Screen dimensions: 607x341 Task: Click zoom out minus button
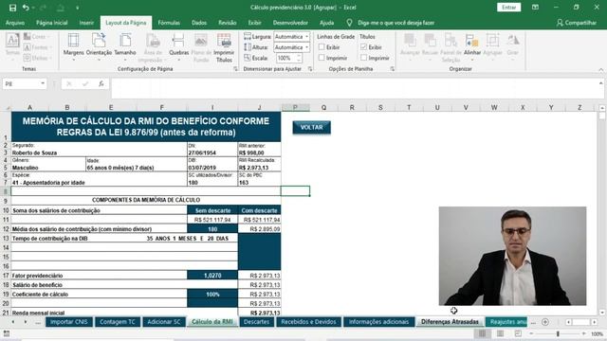531,333
